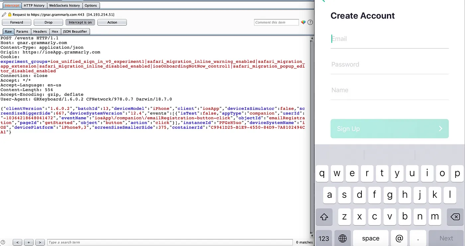Tap the l key
Image resolution: width=465 pixels, height=246 pixels.
[450, 195]
